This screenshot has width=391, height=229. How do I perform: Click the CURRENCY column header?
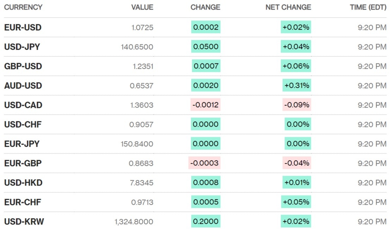pos(23,7)
